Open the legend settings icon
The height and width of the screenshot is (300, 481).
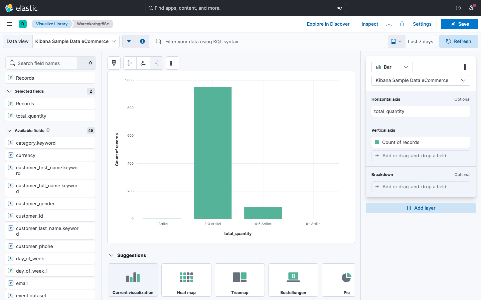point(173,63)
